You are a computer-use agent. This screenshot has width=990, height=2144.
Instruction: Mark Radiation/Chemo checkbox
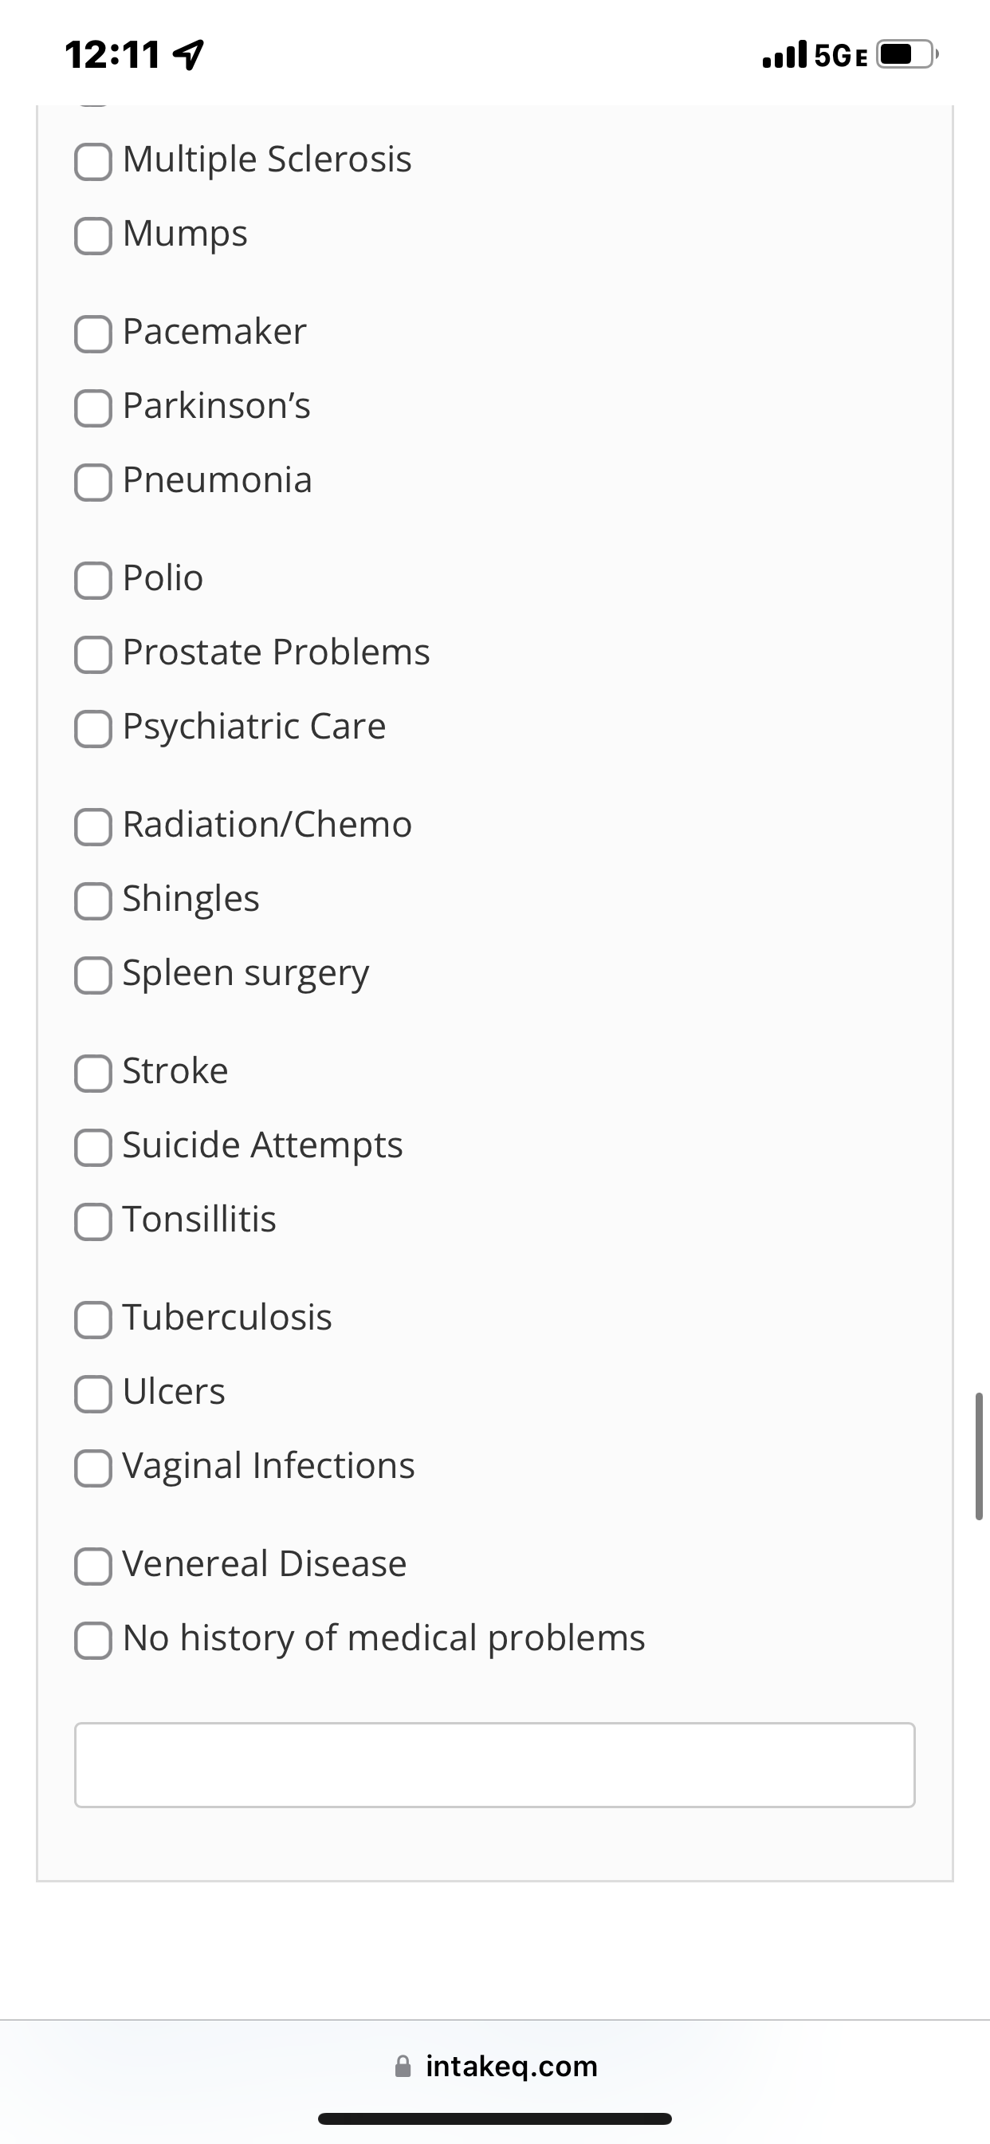[x=92, y=826]
